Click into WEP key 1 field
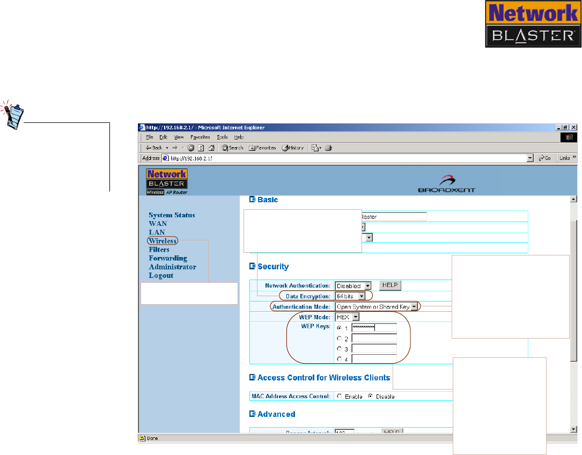This screenshot has width=582, height=455. [x=374, y=328]
